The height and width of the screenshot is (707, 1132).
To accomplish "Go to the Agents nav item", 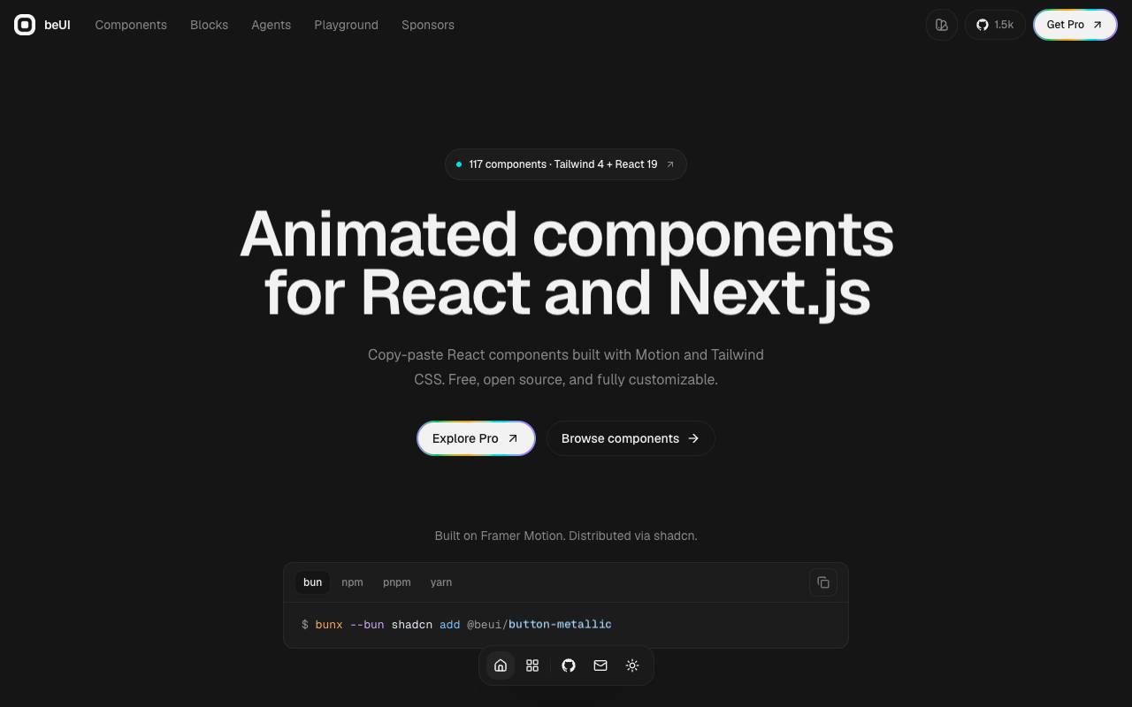I will [271, 25].
